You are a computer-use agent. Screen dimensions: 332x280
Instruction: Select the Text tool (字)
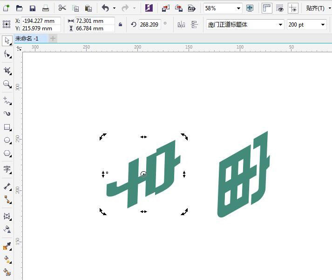[7, 169]
